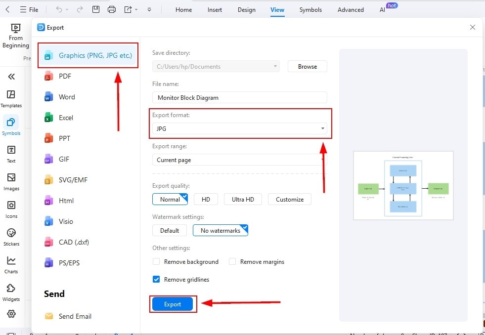Viewport: 485px width, 335px height.
Task: Open the Insert tab
Action: (214, 9)
